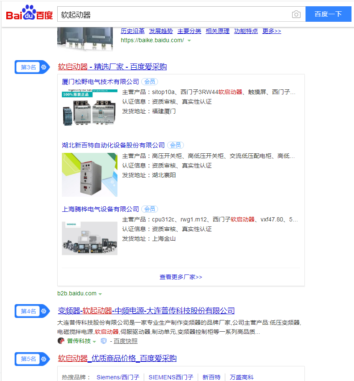
Task: Open result 软启动器 - 精选厂家 - 百度爱采购
Action: pos(112,66)
